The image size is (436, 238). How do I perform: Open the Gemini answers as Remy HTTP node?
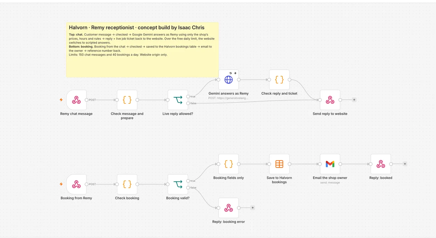(229, 80)
